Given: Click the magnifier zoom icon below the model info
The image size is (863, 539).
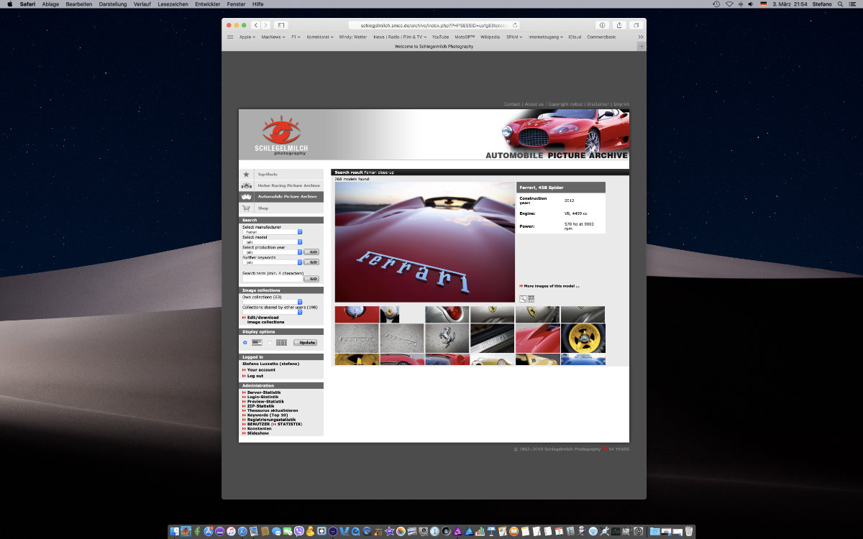Looking at the screenshot, I should (x=524, y=298).
